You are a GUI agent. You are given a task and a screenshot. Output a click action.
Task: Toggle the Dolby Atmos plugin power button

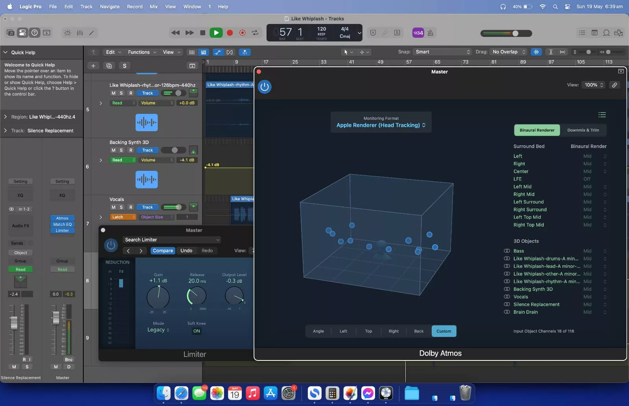click(x=265, y=87)
